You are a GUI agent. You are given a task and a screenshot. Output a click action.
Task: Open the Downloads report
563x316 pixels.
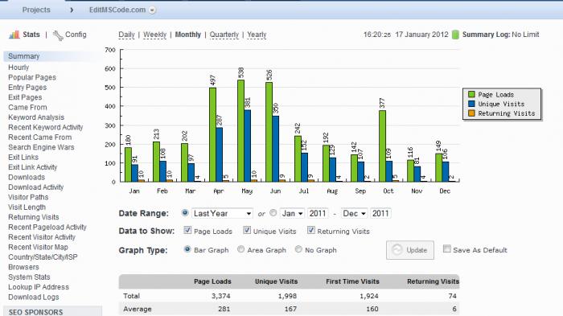(x=27, y=178)
